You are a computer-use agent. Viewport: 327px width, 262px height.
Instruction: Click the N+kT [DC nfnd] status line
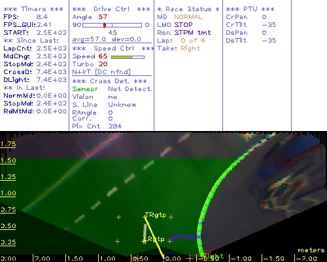[101, 72]
